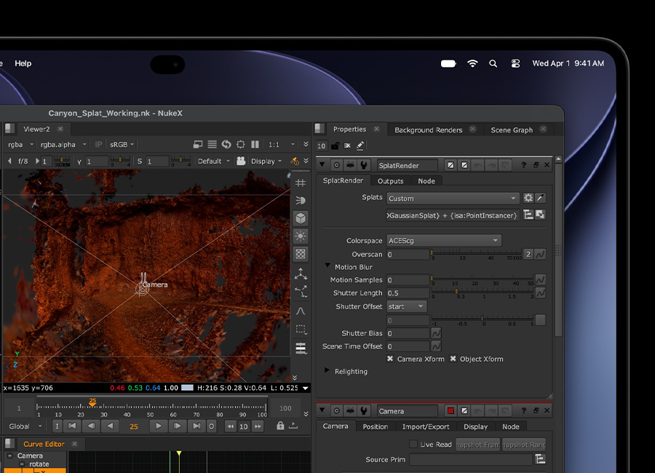Viewport: 655px width, 473px height.
Task: Toggle the Object Xform checkbox
Action: pos(453,359)
